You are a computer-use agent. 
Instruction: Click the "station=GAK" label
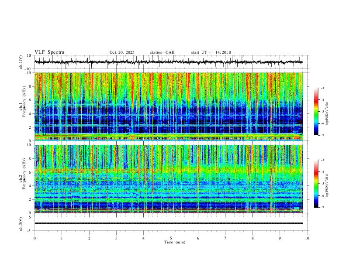(x=162, y=52)
